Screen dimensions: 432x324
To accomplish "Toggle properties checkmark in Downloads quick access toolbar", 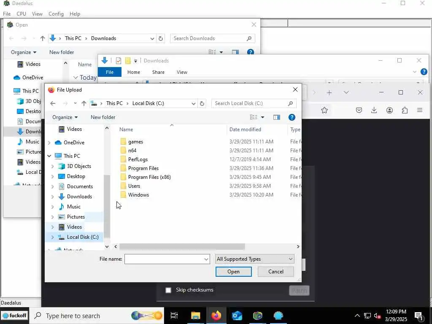I will 119,61.
